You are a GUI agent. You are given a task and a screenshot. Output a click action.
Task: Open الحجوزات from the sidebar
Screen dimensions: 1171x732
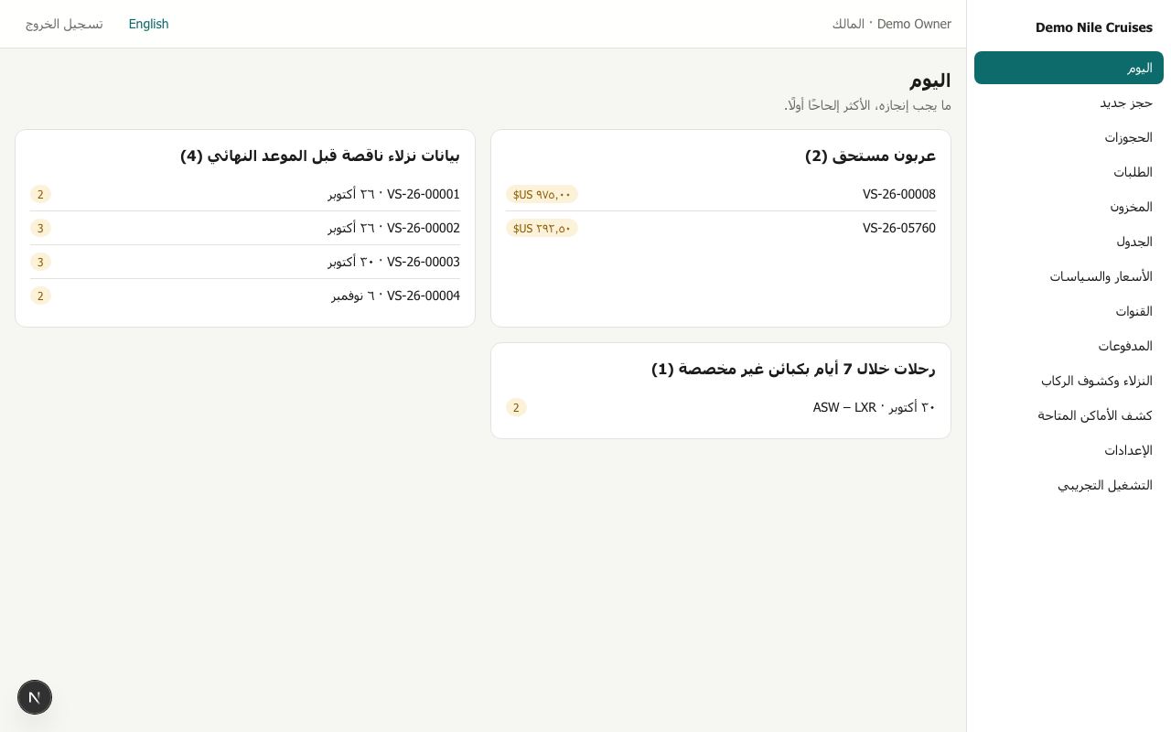point(1069,137)
